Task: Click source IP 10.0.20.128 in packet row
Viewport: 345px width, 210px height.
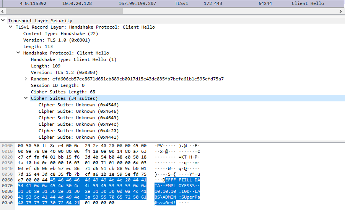Action: (x=77, y=3)
